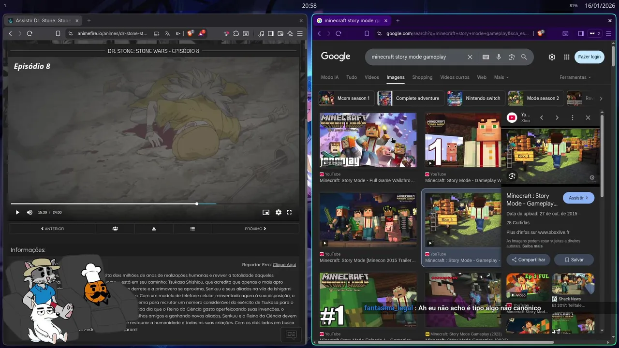Open the hamburger menu in Google window

pyautogui.click(x=609, y=33)
